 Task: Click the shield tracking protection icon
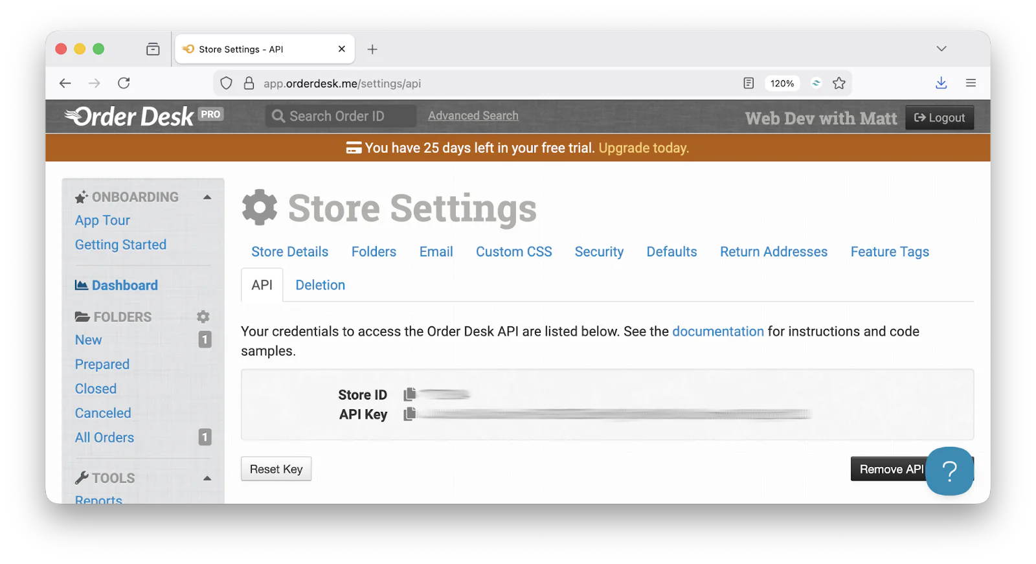226,83
